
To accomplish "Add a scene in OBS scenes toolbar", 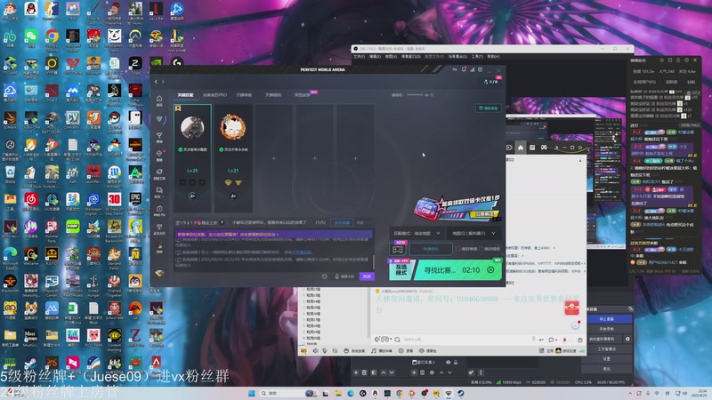I will (355, 372).
